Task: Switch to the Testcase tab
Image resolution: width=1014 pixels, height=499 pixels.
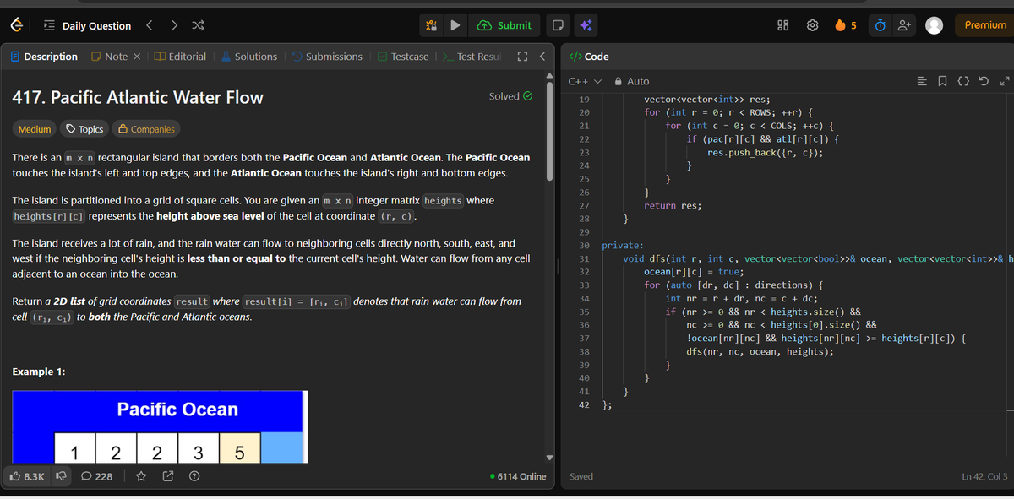Action: 403,57
